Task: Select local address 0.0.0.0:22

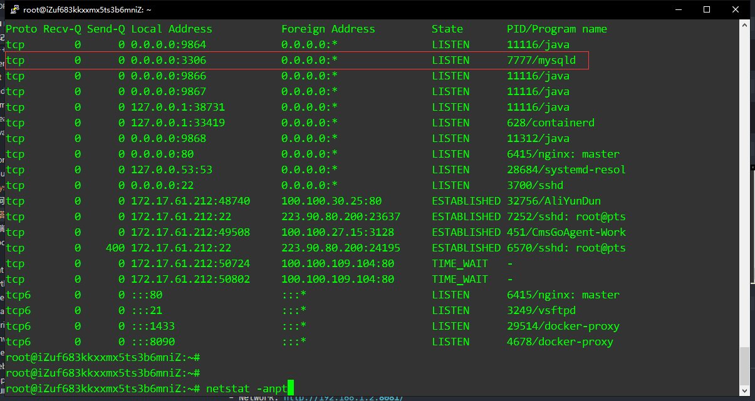Action: [x=162, y=185]
